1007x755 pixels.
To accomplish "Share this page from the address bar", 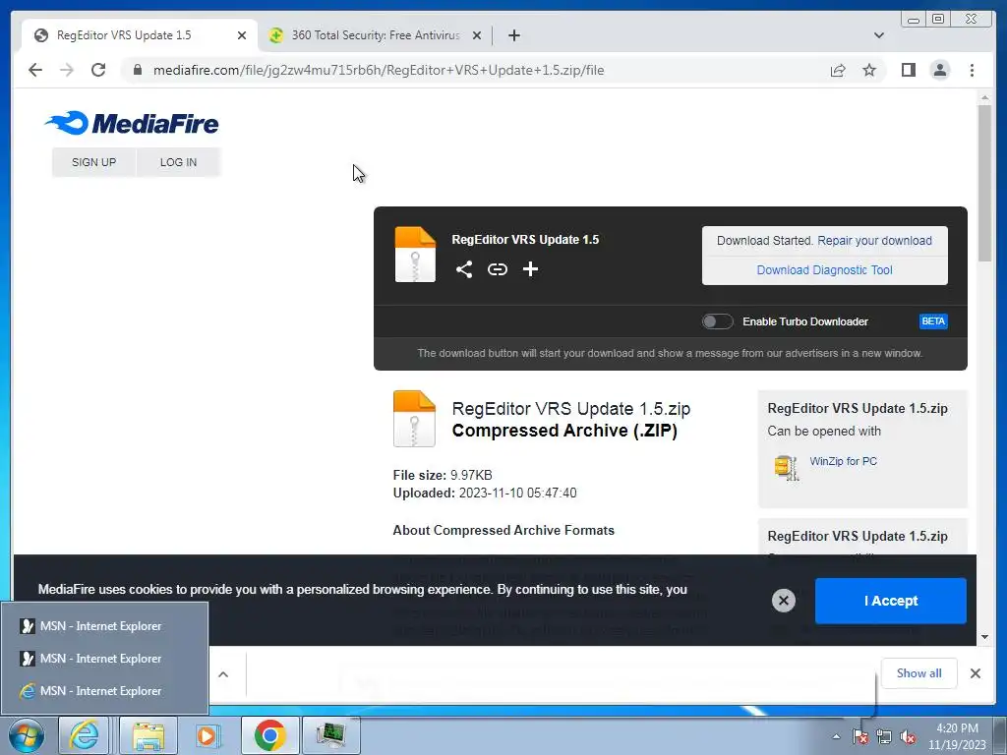I will 838,70.
